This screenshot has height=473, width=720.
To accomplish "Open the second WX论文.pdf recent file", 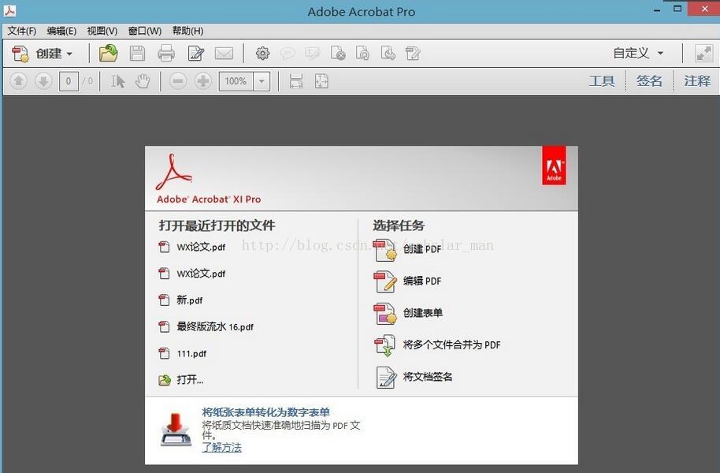I will coord(192,274).
